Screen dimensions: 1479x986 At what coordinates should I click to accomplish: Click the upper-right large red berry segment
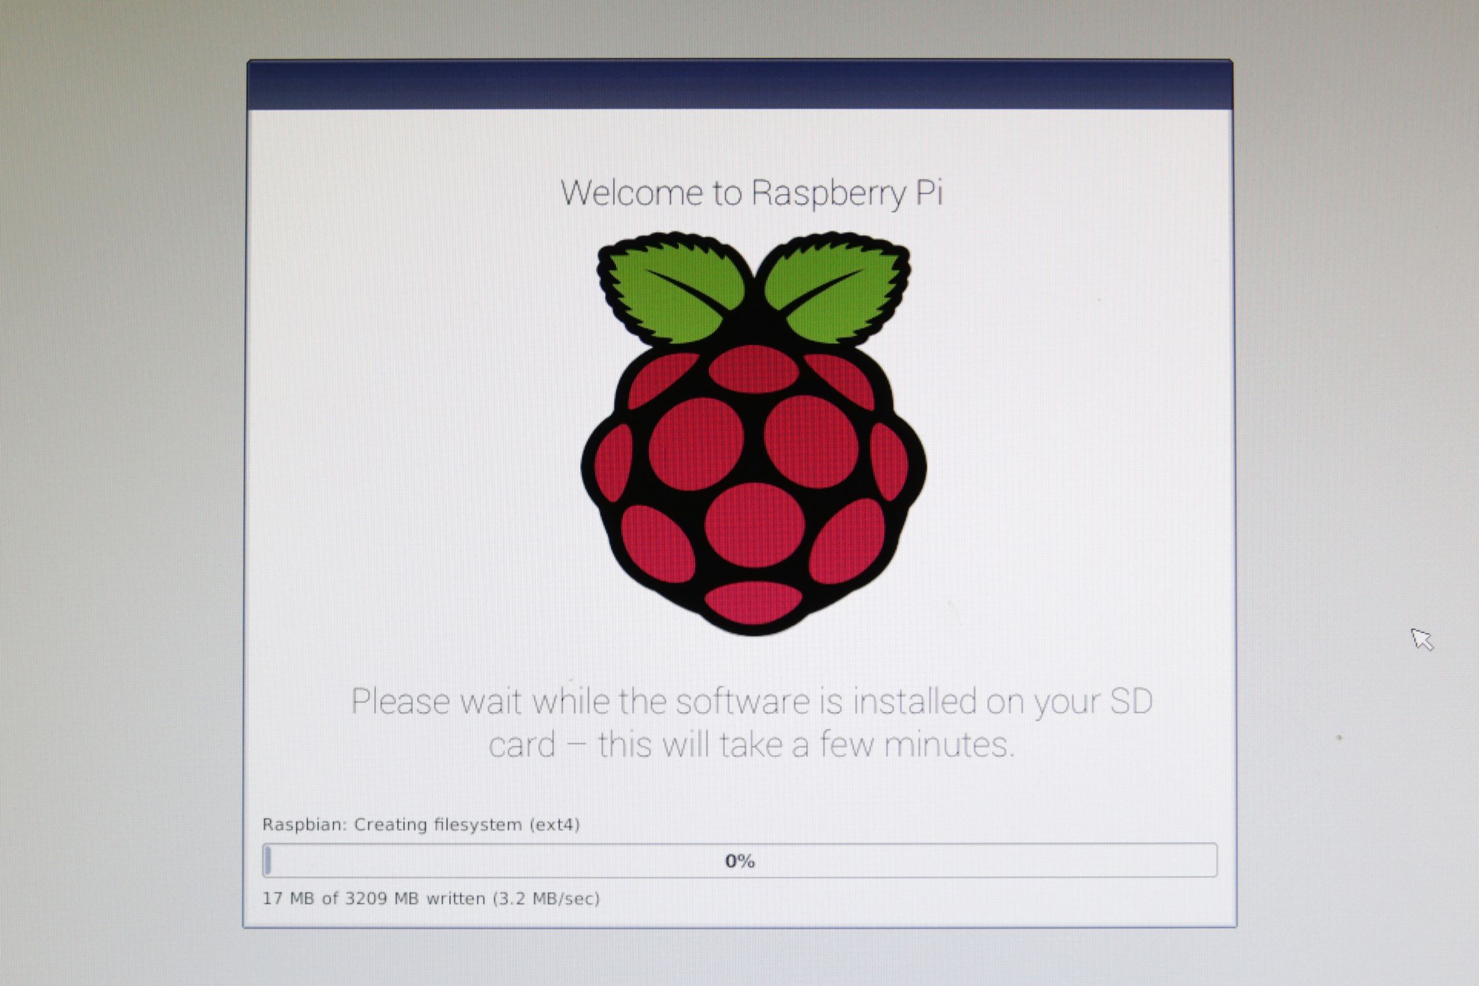tap(812, 442)
